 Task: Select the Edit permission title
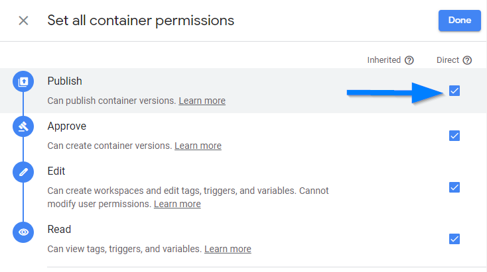coord(56,171)
